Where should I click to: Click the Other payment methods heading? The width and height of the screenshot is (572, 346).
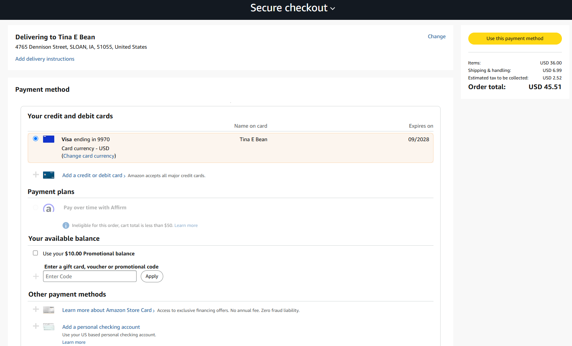click(67, 294)
